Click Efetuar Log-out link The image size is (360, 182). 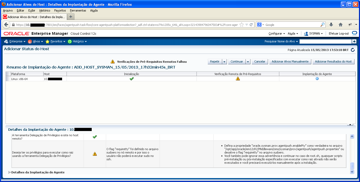pyautogui.click(x=339, y=33)
